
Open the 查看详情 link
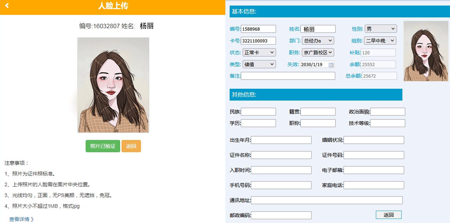point(22,219)
